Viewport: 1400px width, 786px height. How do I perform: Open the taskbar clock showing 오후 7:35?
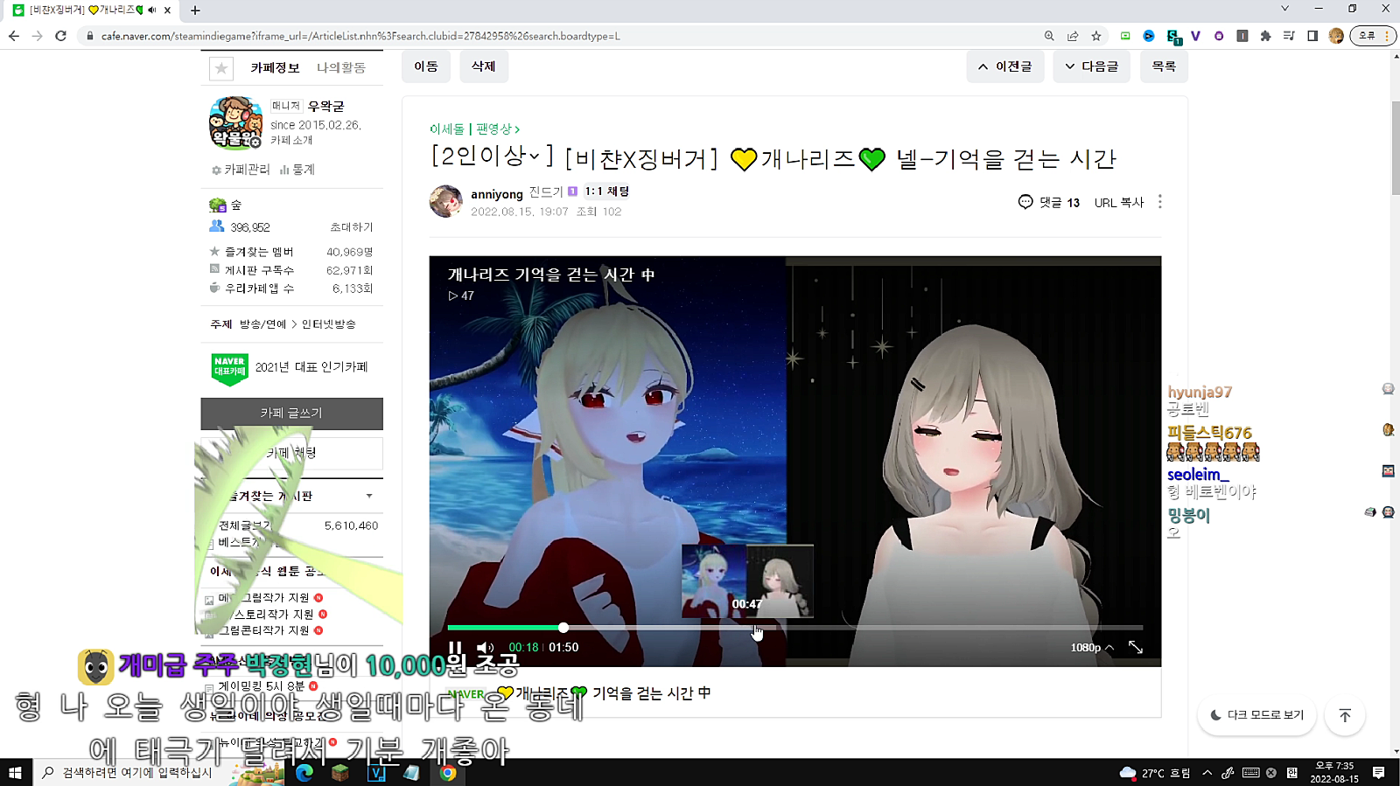point(1334,773)
